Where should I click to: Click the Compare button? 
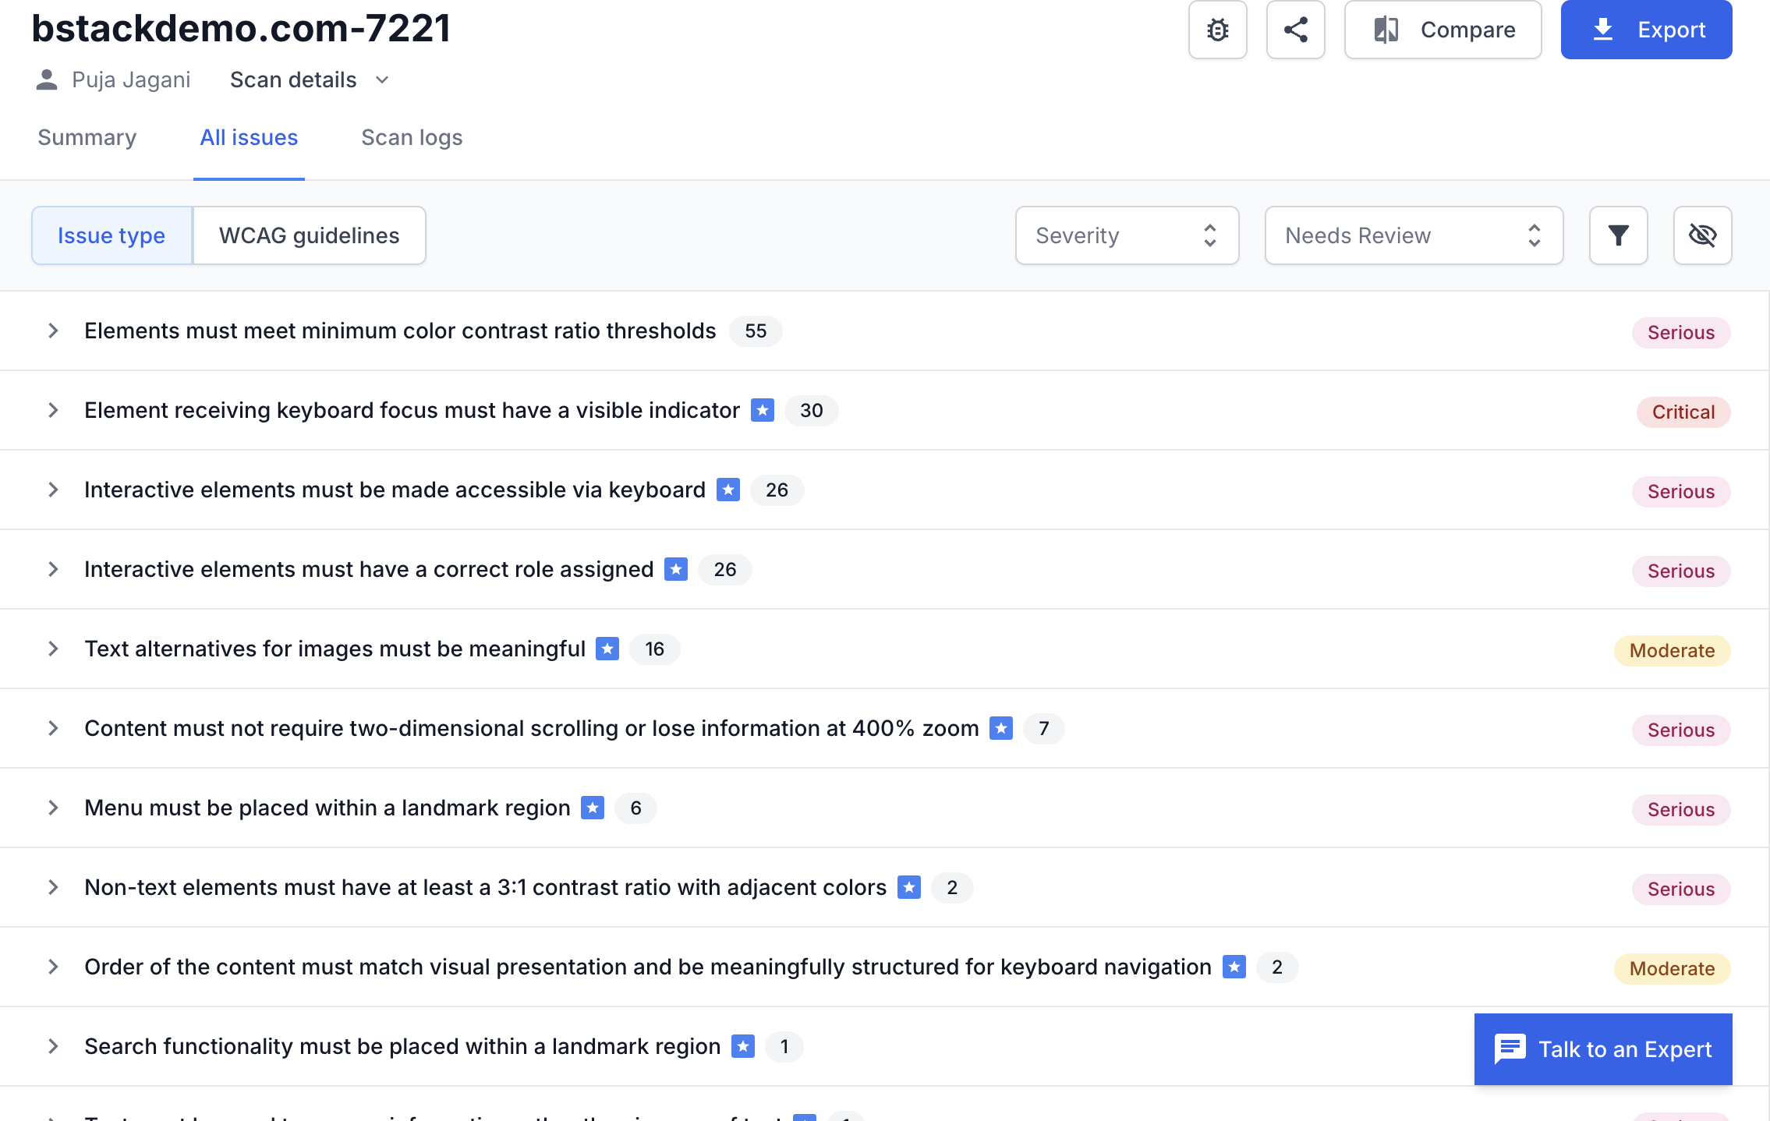point(1443,30)
